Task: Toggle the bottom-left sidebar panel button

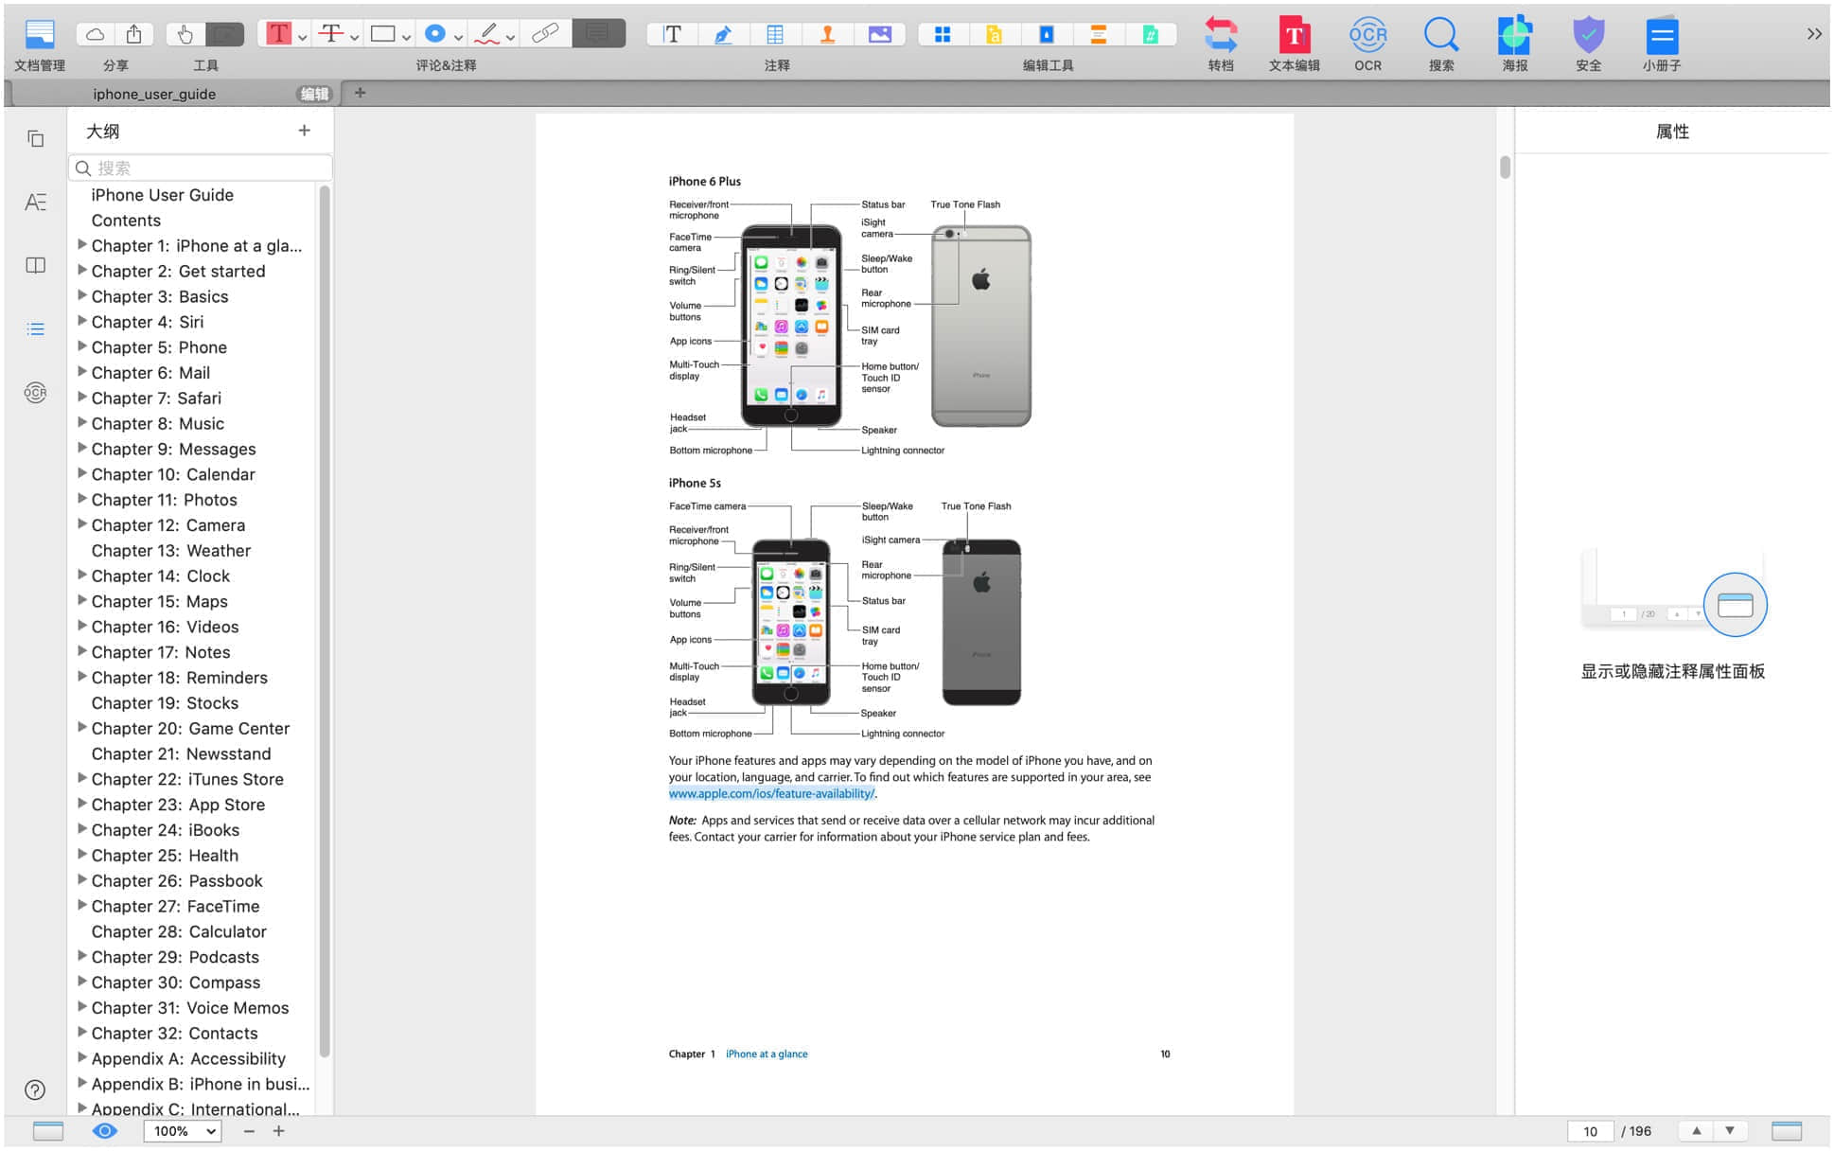Action: click(x=47, y=1130)
